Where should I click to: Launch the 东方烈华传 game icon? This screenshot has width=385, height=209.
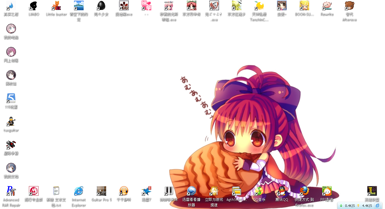pos(192,5)
